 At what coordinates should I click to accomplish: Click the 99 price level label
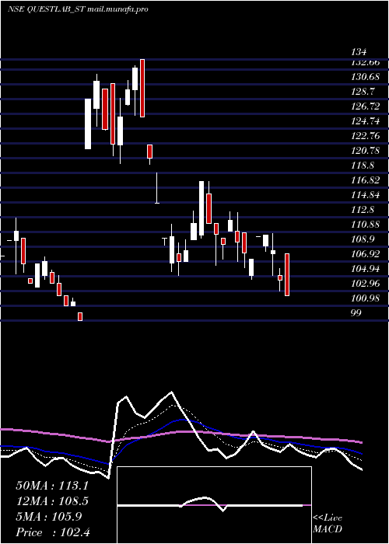[356, 313]
